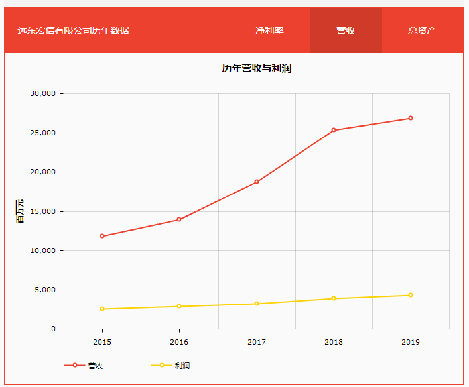The height and width of the screenshot is (387, 469).
Task: Click the 2016 营收 data point
Action: coord(179,219)
